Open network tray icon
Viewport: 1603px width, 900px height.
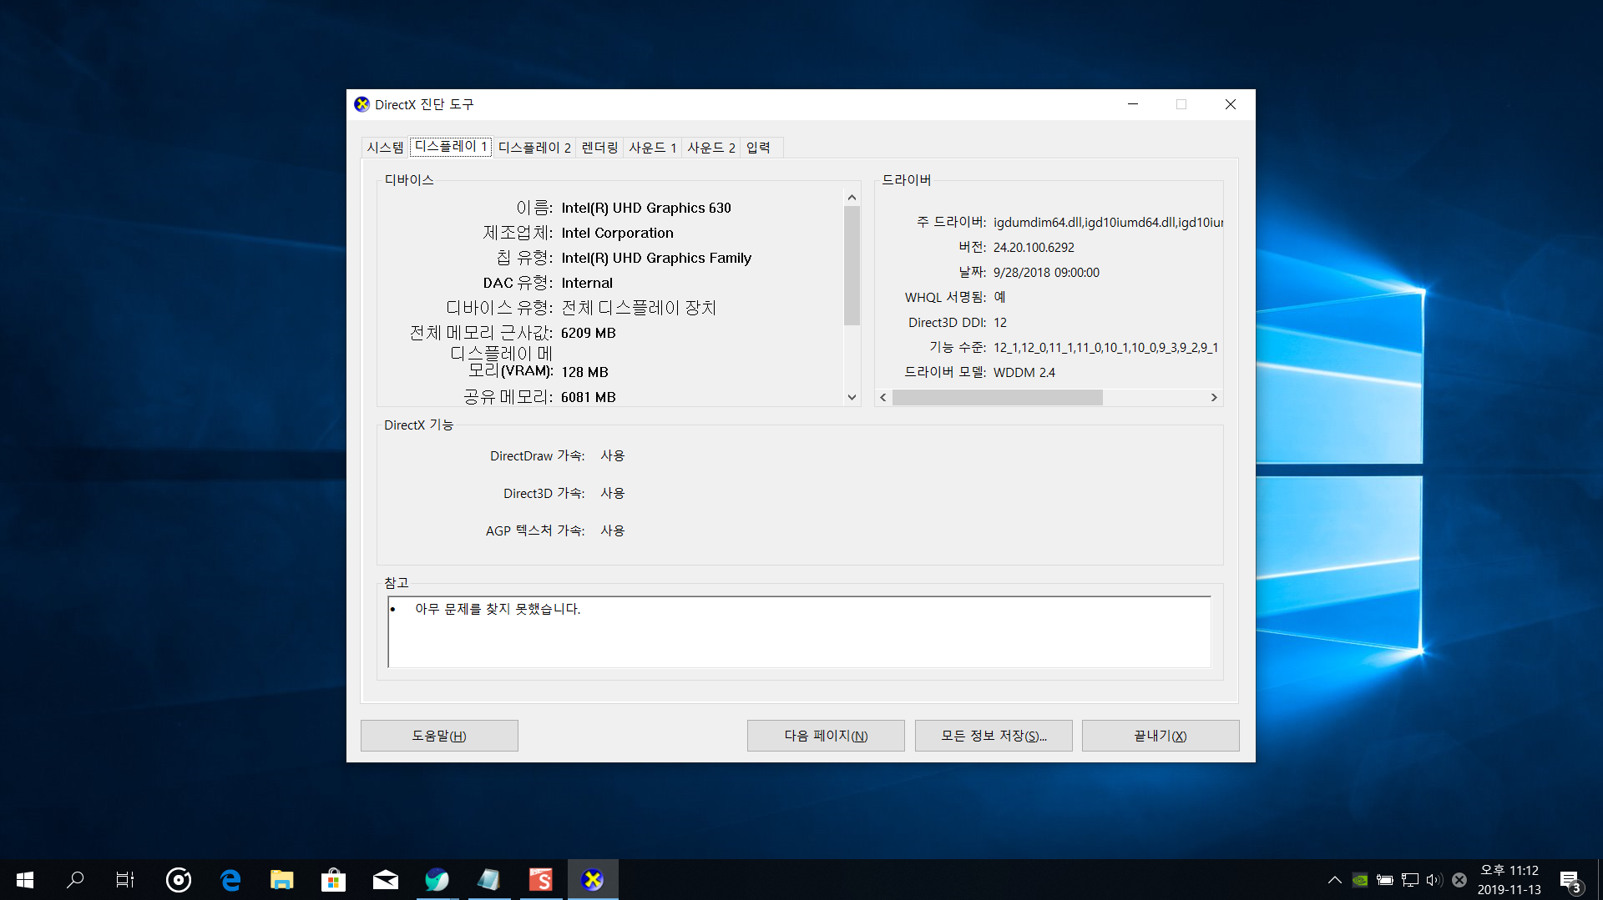click(x=1410, y=879)
